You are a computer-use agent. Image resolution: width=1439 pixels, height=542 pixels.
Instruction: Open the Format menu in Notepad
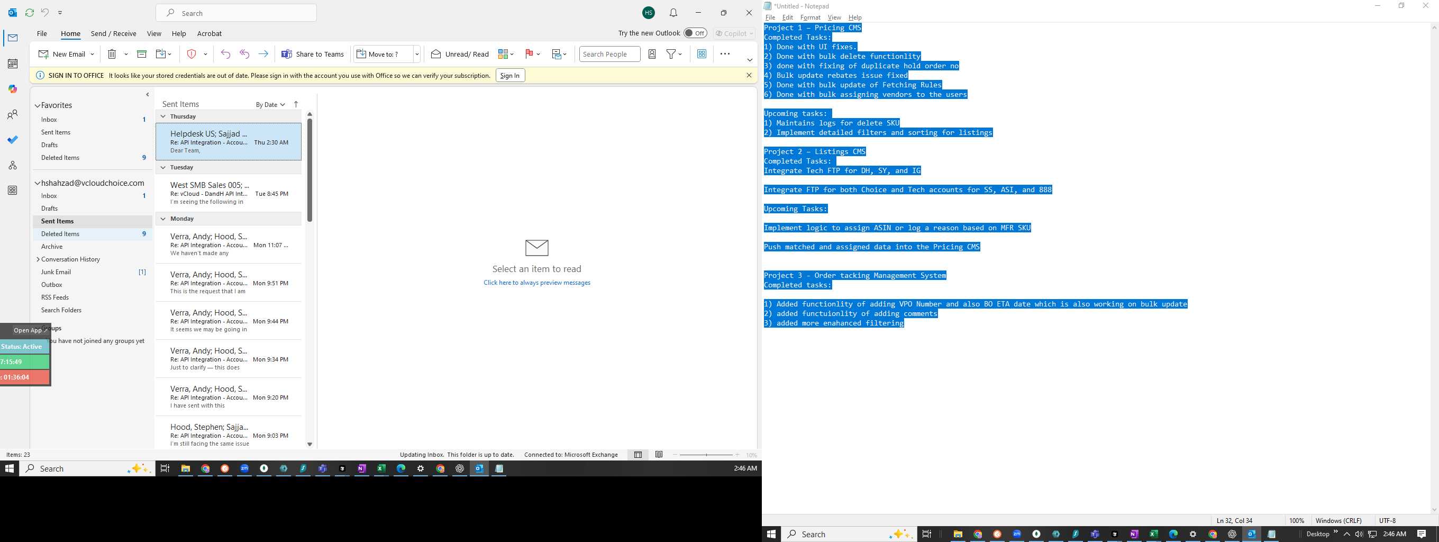click(810, 17)
